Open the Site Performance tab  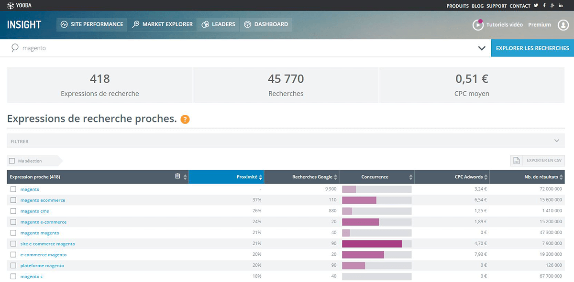point(92,24)
